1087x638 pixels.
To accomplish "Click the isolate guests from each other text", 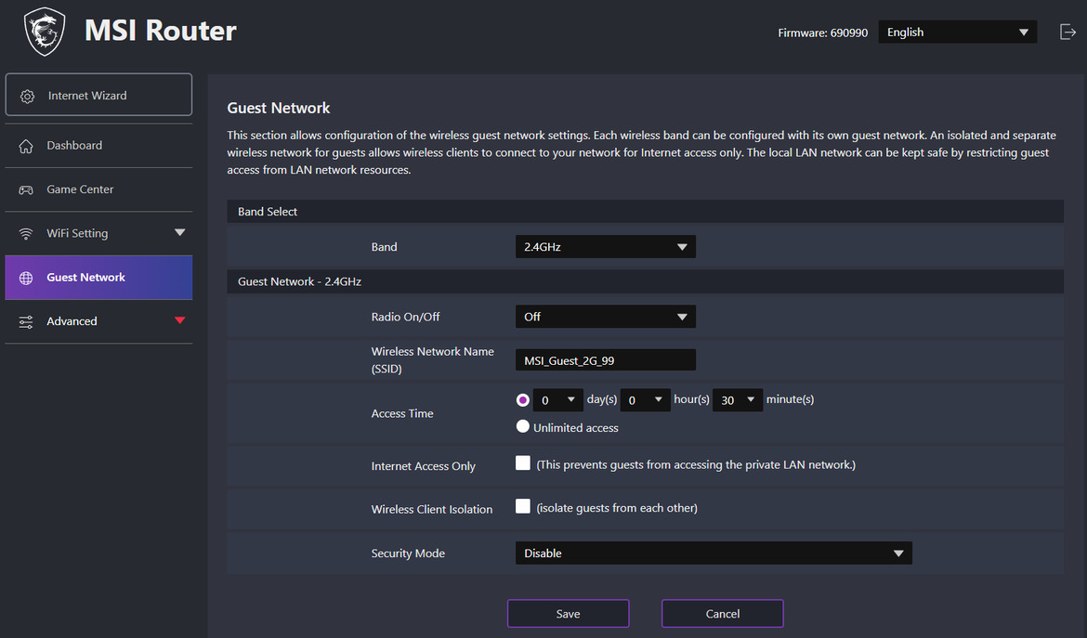I will pyautogui.click(x=617, y=508).
